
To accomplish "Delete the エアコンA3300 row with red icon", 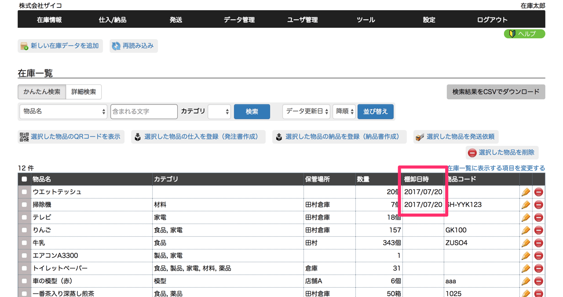I will point(538,256).
